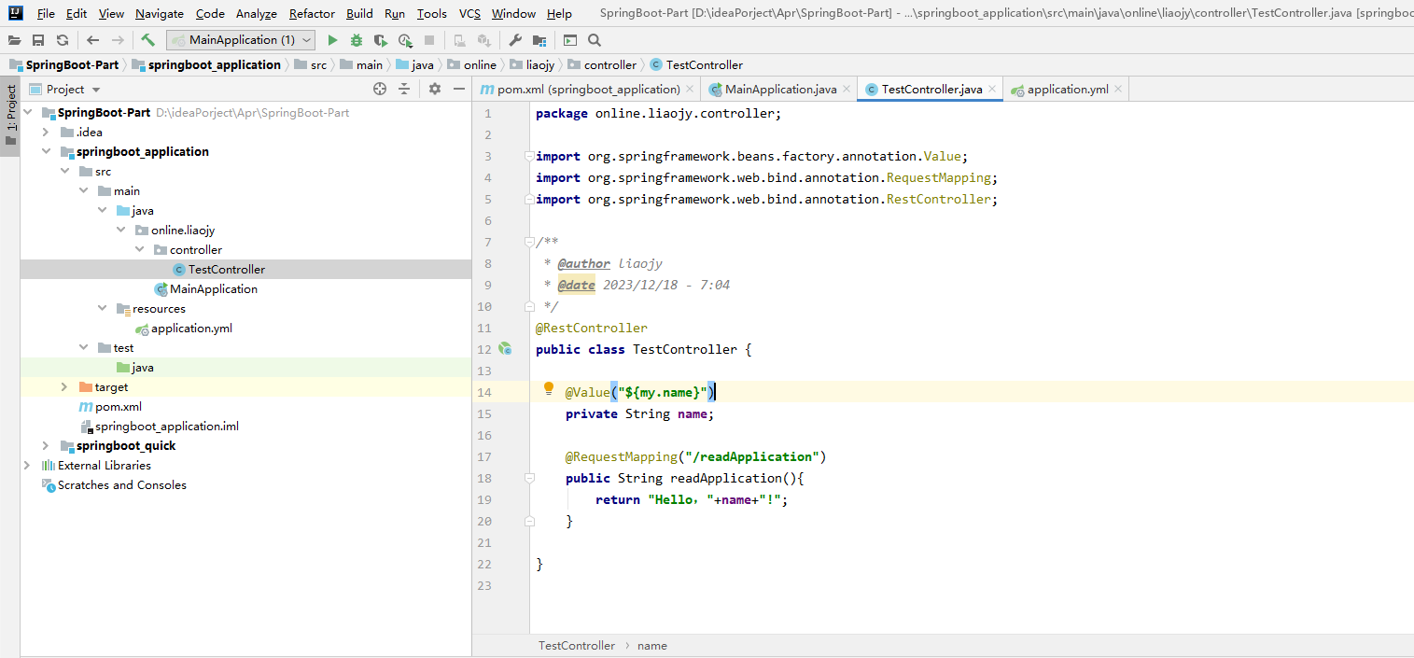Click the locate target icon in Project panel
Screen dimensions: 1414x658
coord(380,89)
